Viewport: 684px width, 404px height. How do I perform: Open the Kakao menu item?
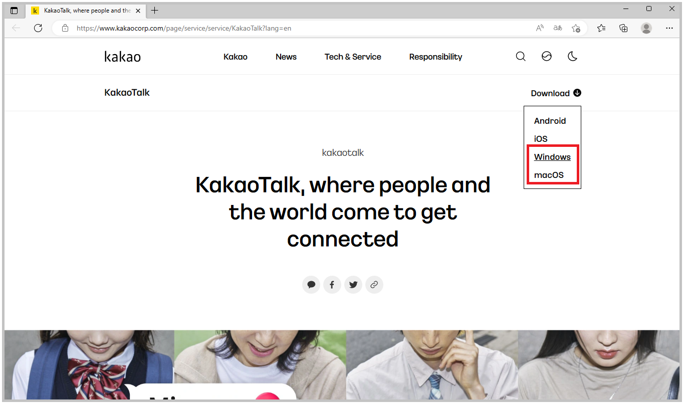(236, 57)
